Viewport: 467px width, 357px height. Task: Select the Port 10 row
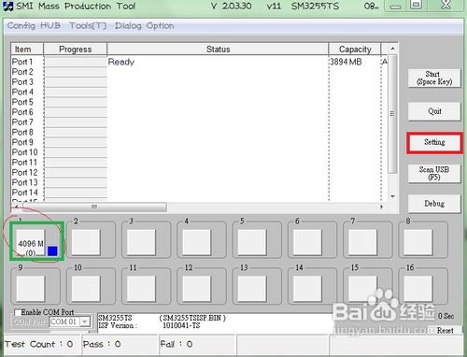pos(199,152)
